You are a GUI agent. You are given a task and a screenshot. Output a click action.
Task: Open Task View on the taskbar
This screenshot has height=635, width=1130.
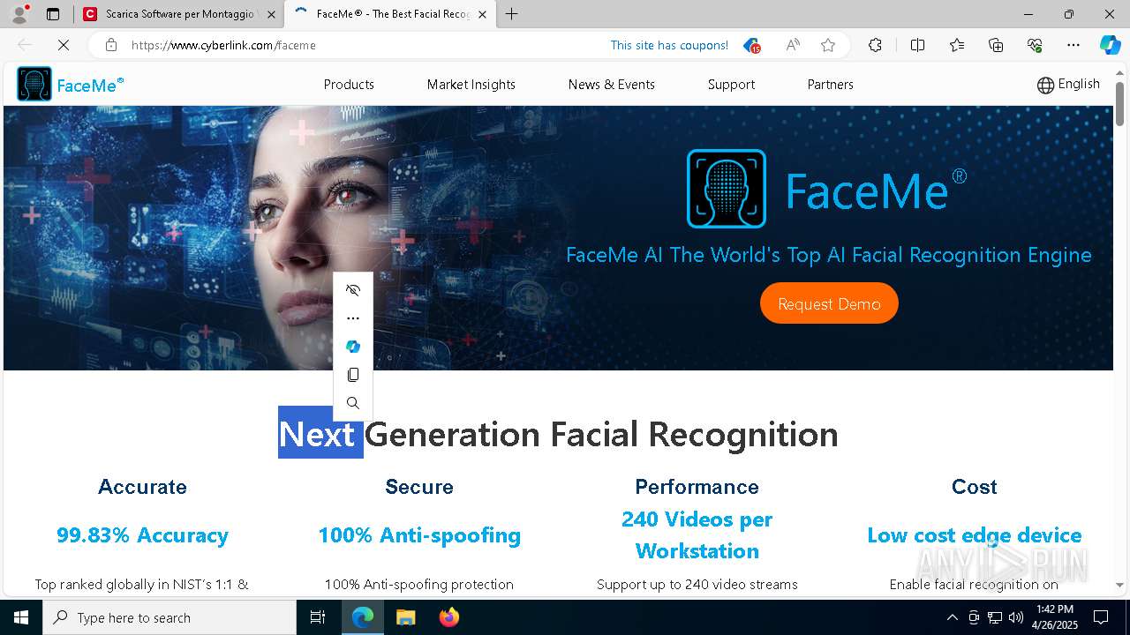[x=318, y=617]
